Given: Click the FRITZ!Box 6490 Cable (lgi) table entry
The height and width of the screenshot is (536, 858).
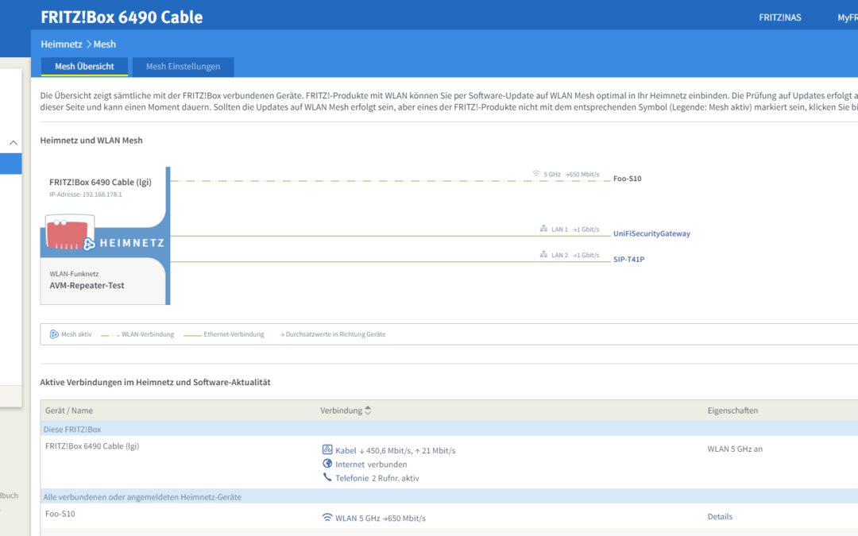Looking at the screenshot, I should [92, 445].
